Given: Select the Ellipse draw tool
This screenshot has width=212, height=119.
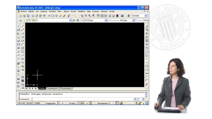Looking at the screenshot, I should pos(23,59).
